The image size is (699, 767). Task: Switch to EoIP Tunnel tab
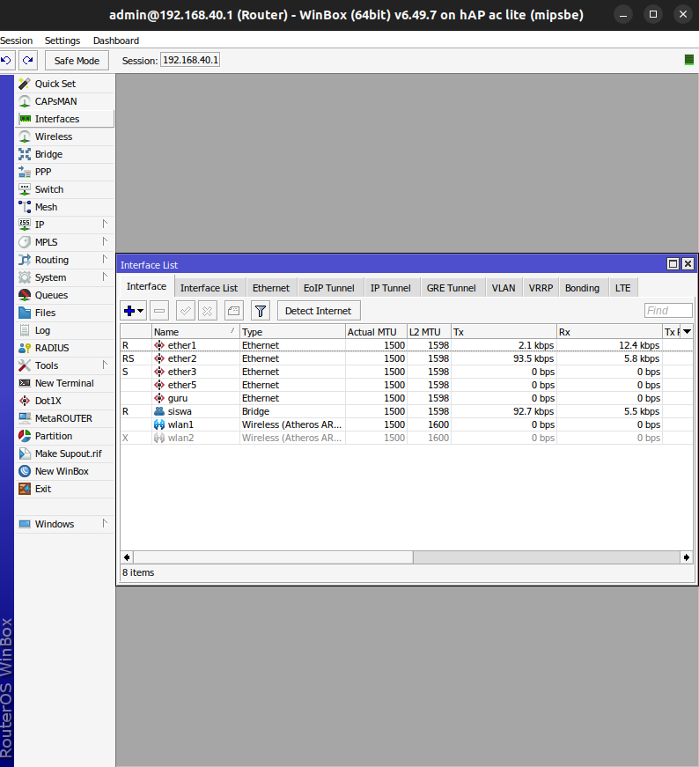[x=328, y=288]
